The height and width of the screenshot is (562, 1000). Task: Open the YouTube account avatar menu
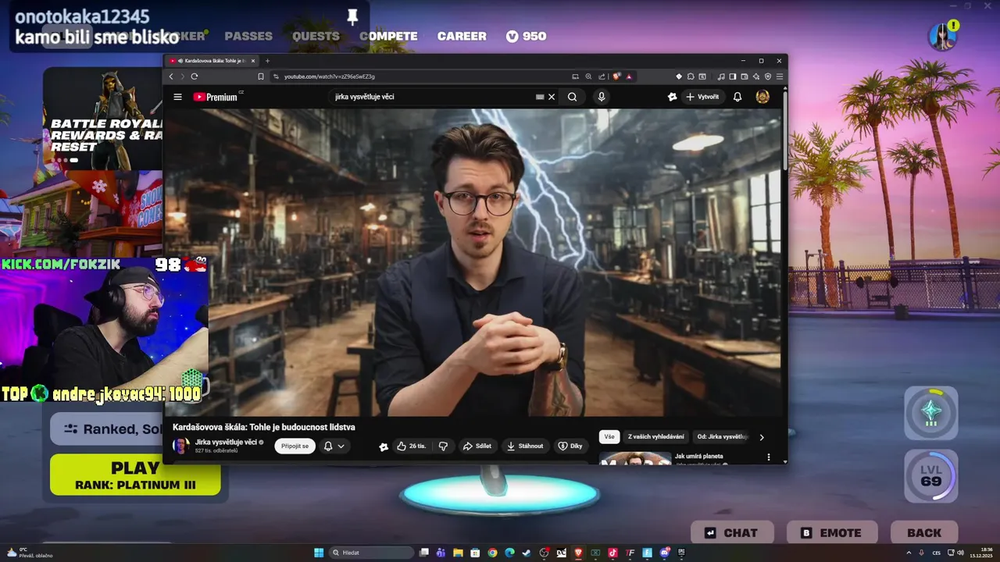point(762,97)
